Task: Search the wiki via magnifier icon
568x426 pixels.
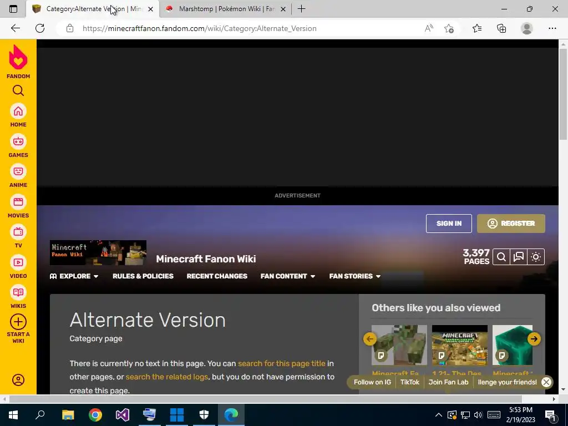Action: click(501, 257)
